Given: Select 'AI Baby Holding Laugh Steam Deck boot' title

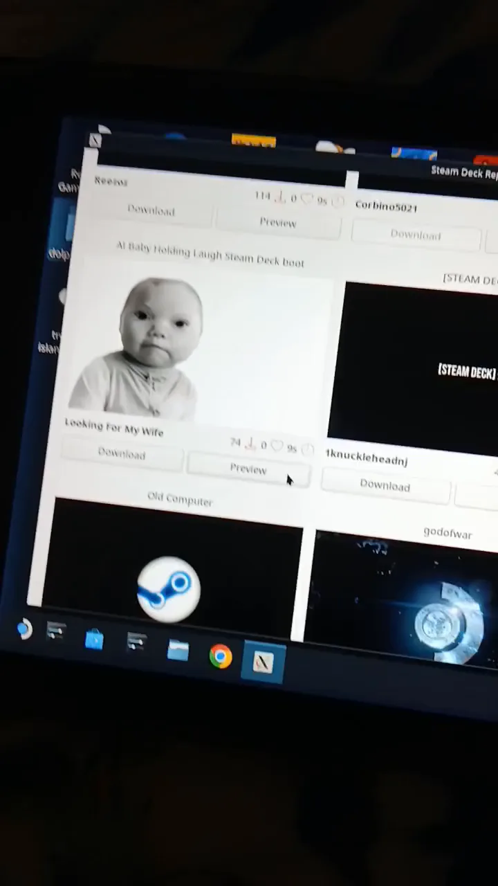Looking at the screenshot, I should pyautogui.click(x=210, y=254).
